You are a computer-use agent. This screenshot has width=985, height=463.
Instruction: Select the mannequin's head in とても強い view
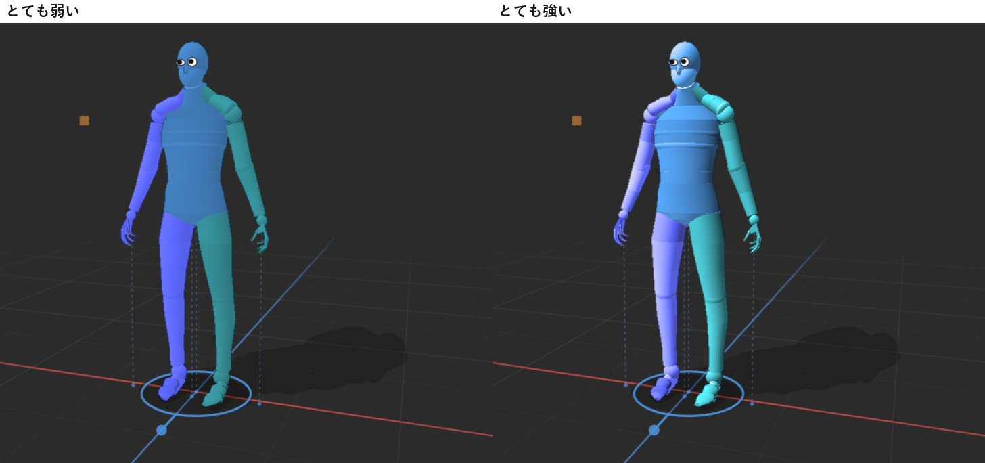(685, 64)
